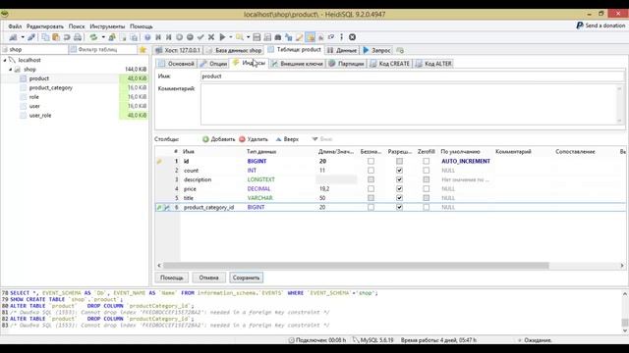
Task: Click the post changes checkmark icon
Action: tap(200, 37)
